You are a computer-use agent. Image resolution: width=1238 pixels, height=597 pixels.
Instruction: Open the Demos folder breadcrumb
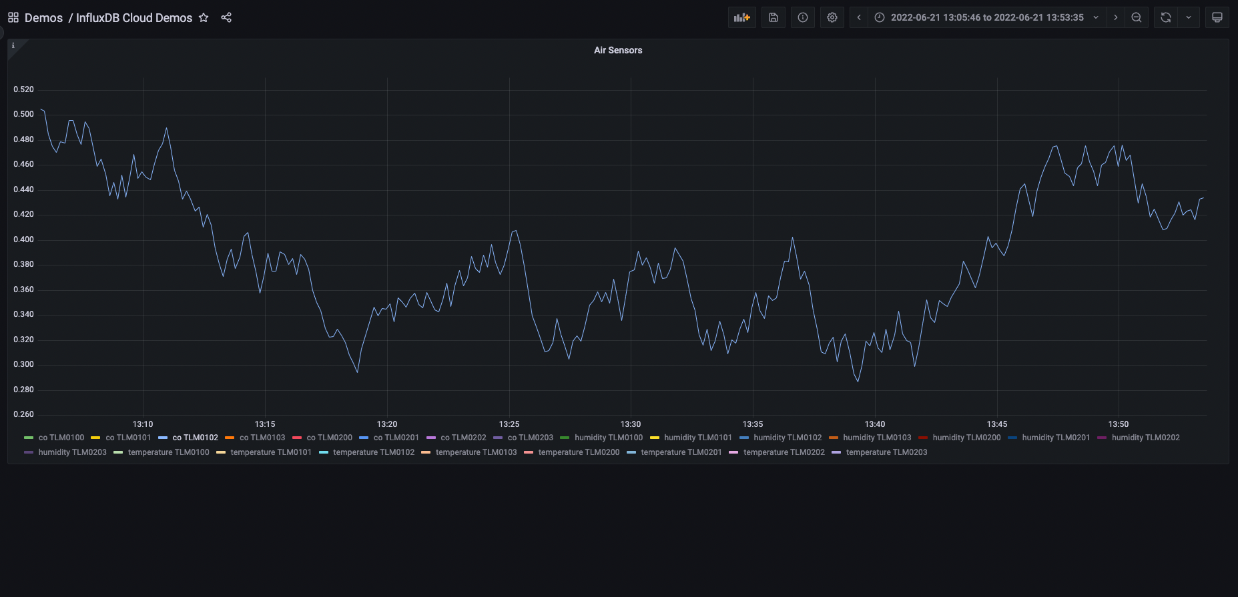pyautogui.click(x=43, y=18)
